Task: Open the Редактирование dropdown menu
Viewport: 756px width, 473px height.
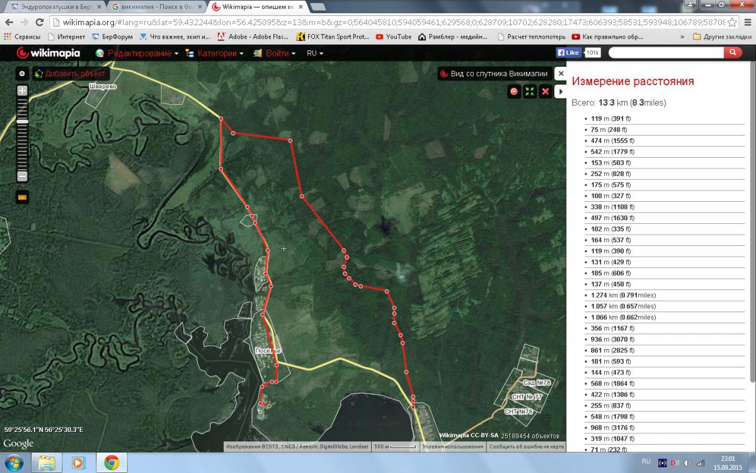Action: 137,54
